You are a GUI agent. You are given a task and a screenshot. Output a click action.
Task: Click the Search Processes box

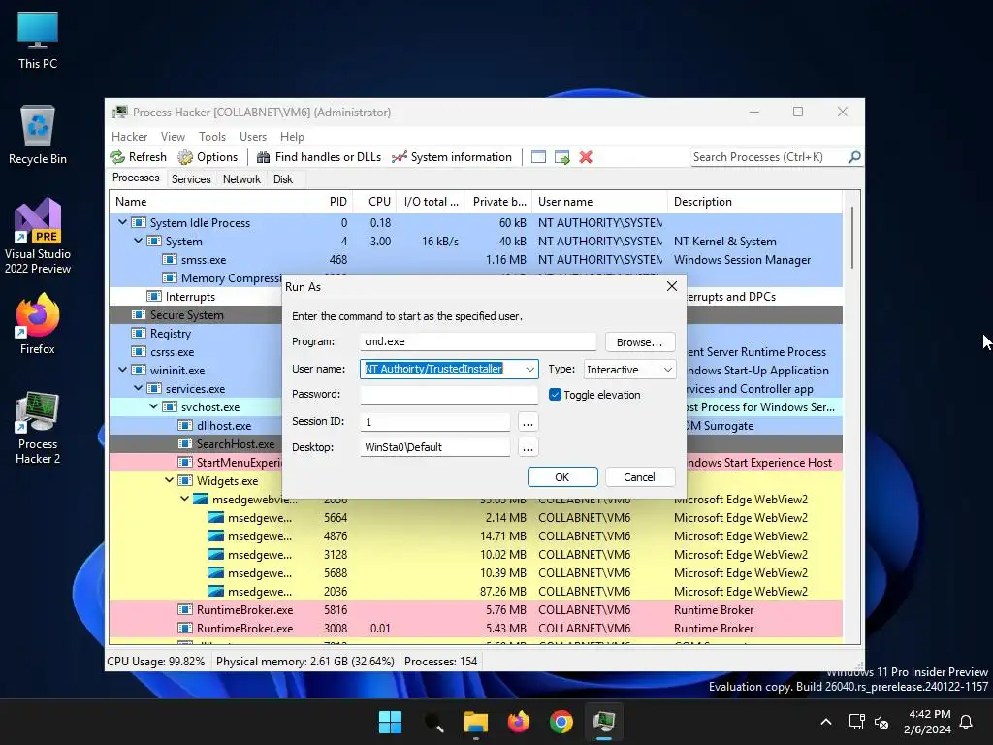coord(769,157)
